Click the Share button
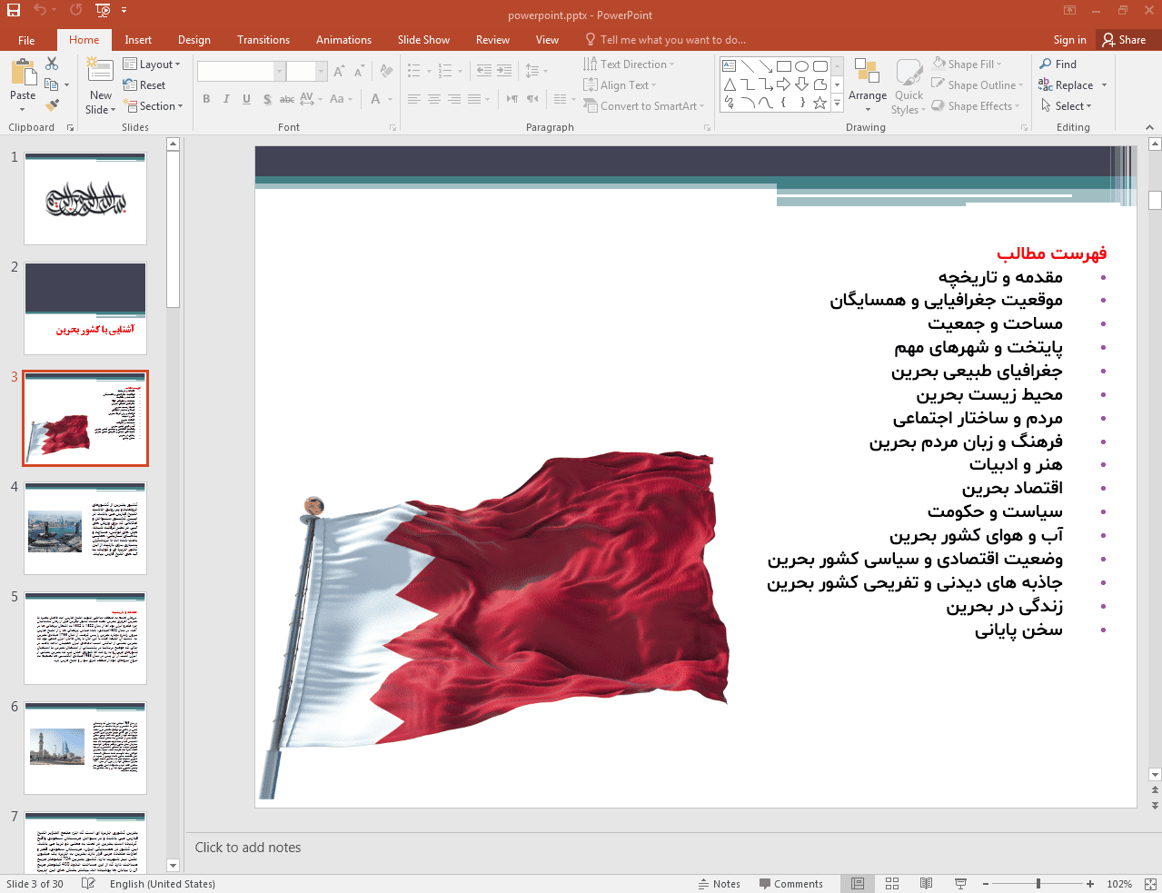Image resolution: width=1162 pixels, height=893 pixels. (x=1124, y=40)
